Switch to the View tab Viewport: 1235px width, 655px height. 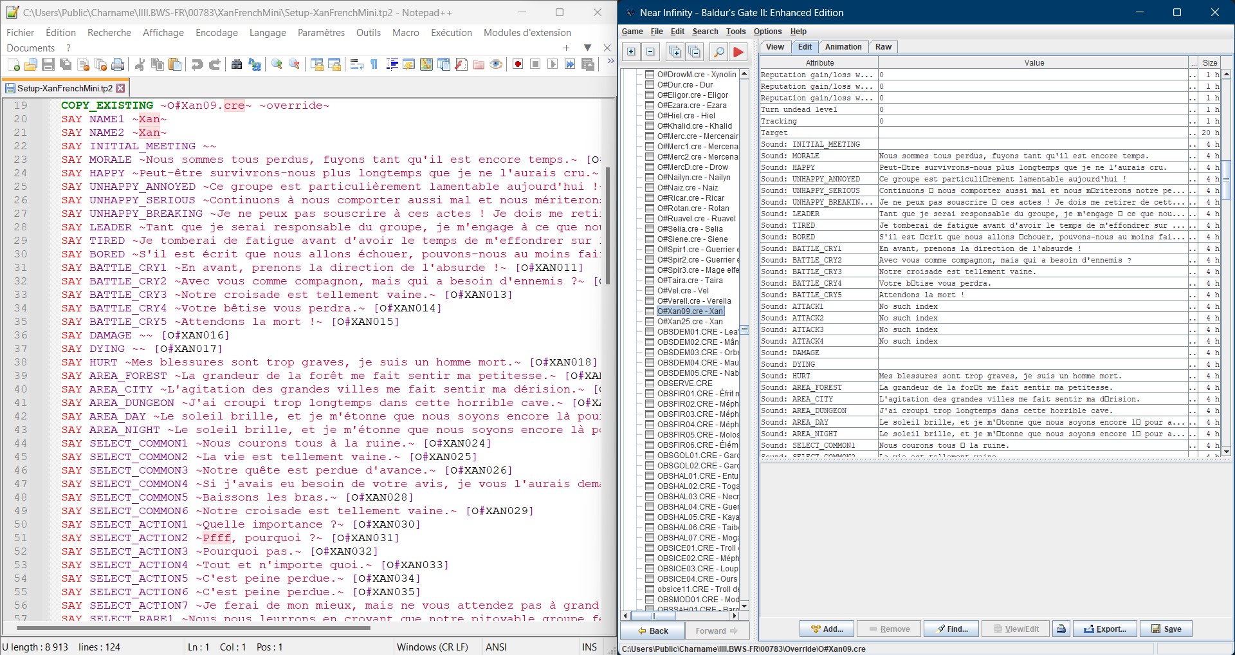[774, 47]
